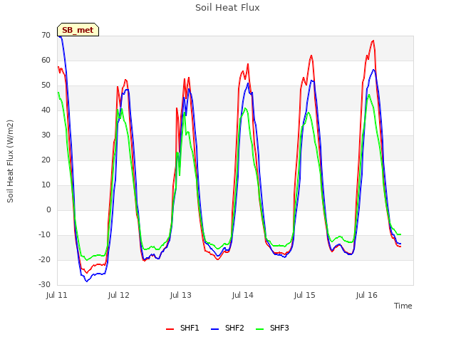The width and height of the screenshot is (456, 342).
Task: Click the -30 y-axis tick label
Action: click(x=45, y=285)
